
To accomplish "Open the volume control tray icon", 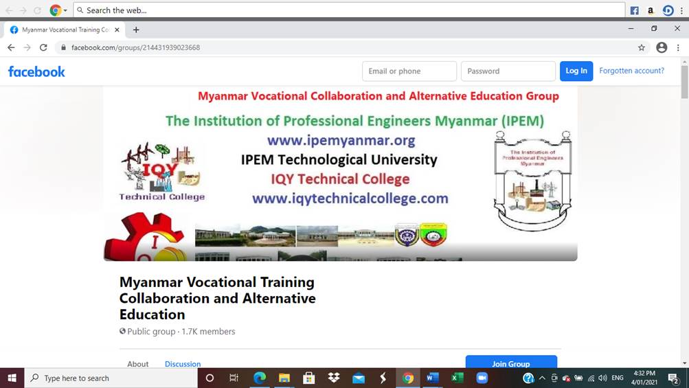I will click(x=602, y=378).
